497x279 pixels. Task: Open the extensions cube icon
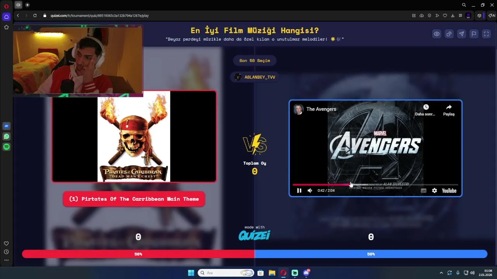pos(480,15)
